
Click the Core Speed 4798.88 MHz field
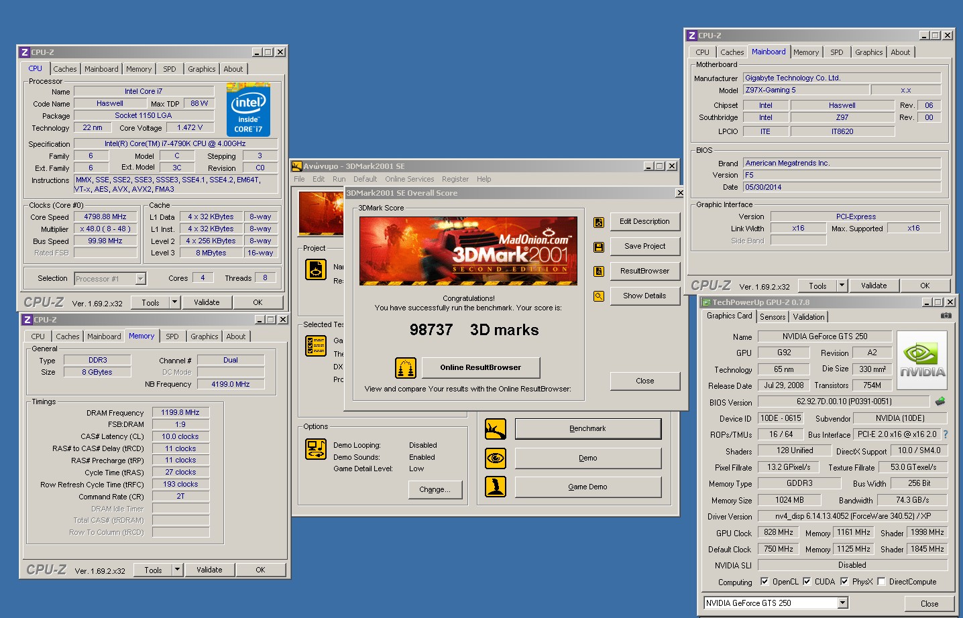click(105, 217)
